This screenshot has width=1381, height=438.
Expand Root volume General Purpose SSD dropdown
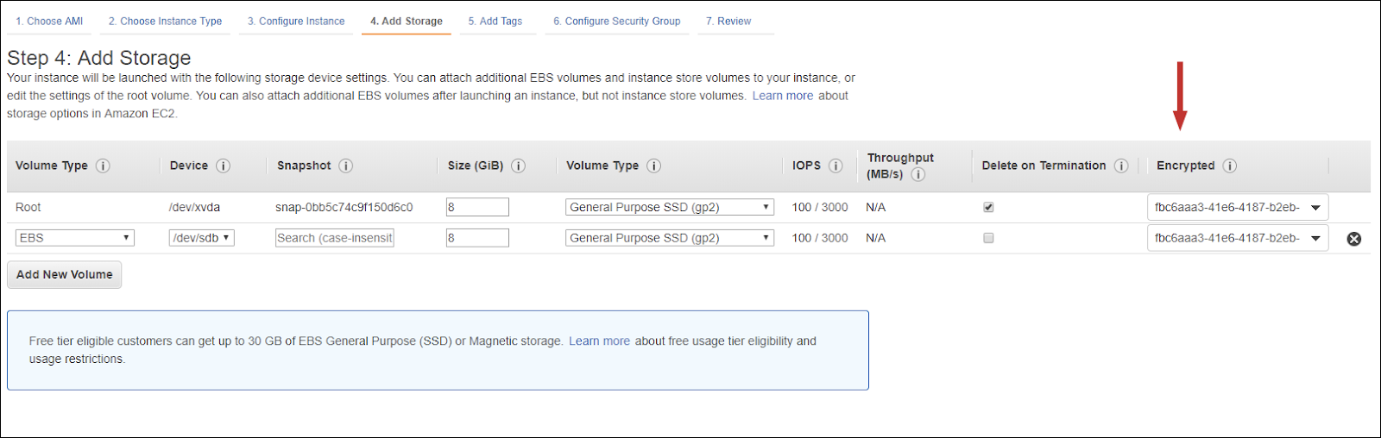click(669, 207)
